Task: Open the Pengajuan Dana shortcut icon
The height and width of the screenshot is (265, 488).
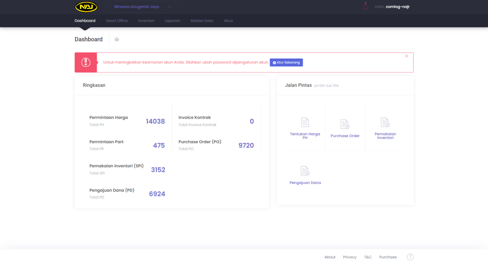Action: click(305, 171)
